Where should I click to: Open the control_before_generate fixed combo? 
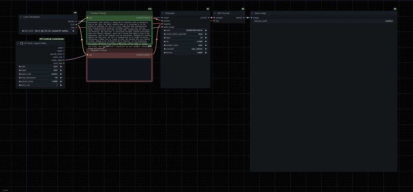click(x=185, y=34)
